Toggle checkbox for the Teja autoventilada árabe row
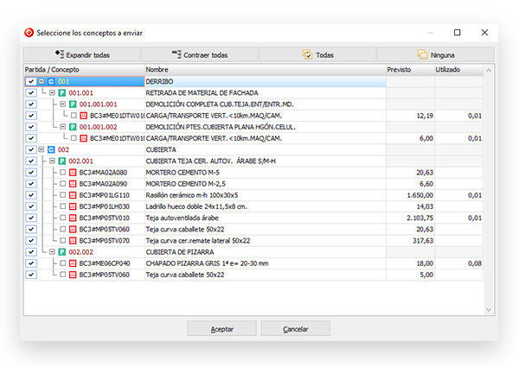 (31, 218)
